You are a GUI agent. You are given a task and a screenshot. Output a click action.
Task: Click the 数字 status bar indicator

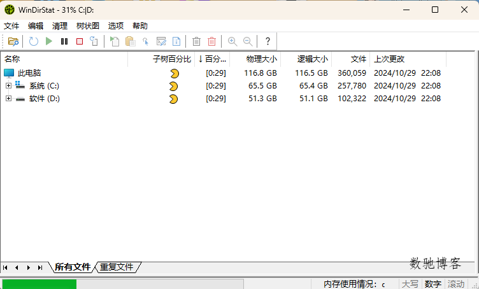433,284
